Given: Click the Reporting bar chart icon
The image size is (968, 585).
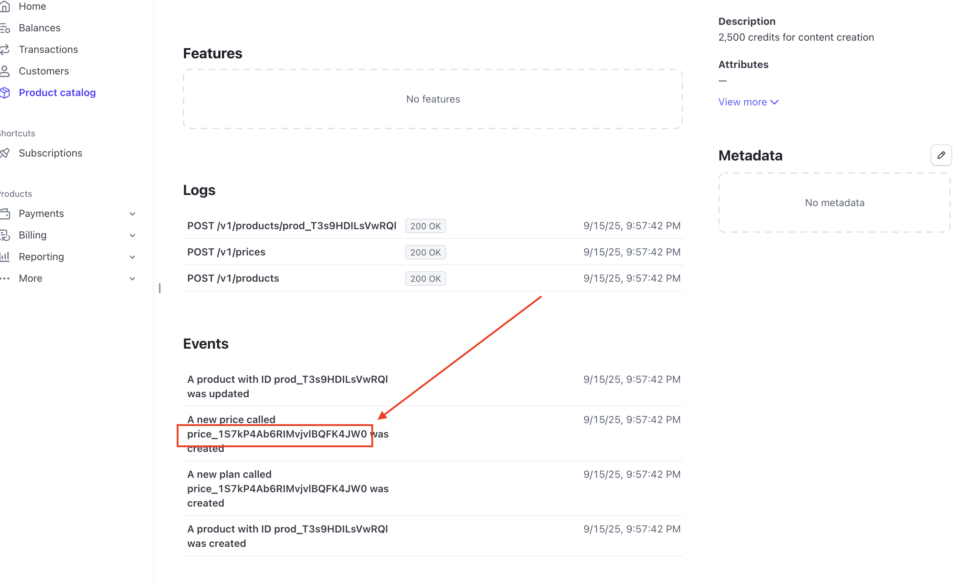Looking at the screenshot, I should [5, 257].
